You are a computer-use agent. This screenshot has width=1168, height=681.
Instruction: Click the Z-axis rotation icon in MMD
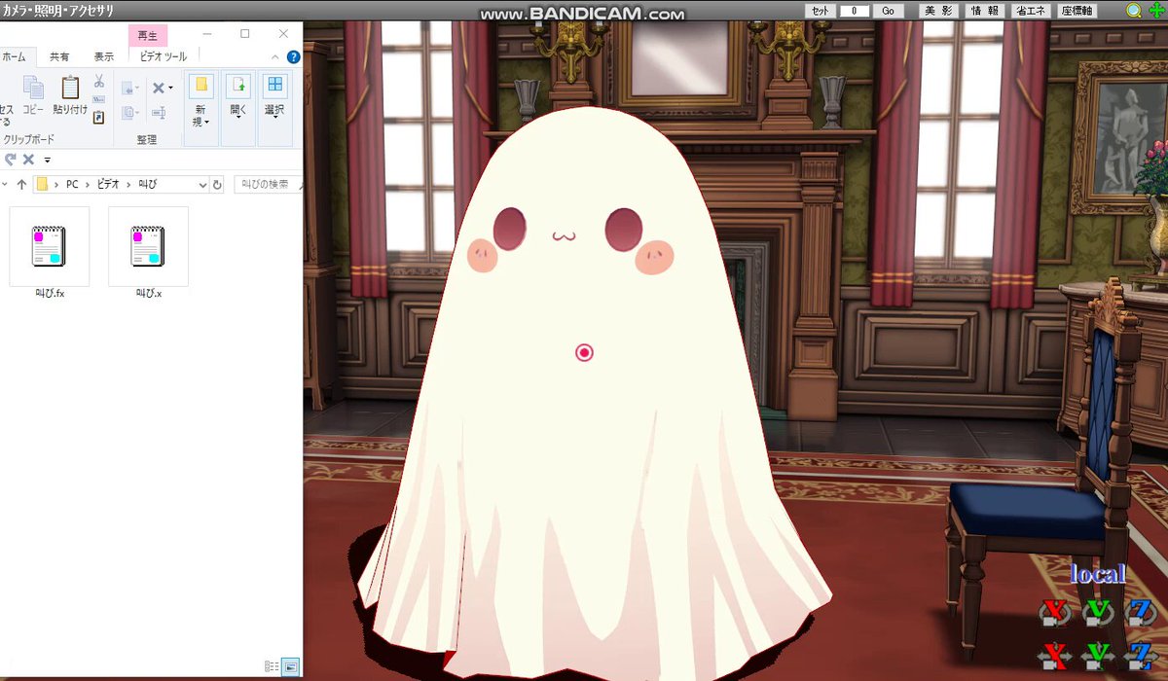tap(1140, 612)
